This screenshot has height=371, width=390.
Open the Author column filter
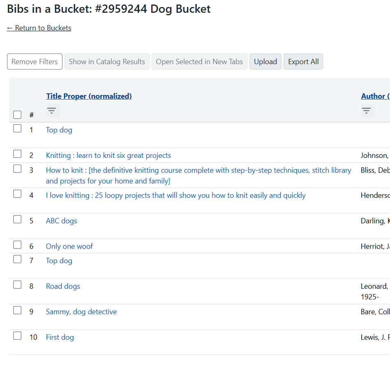pos(367,110)
